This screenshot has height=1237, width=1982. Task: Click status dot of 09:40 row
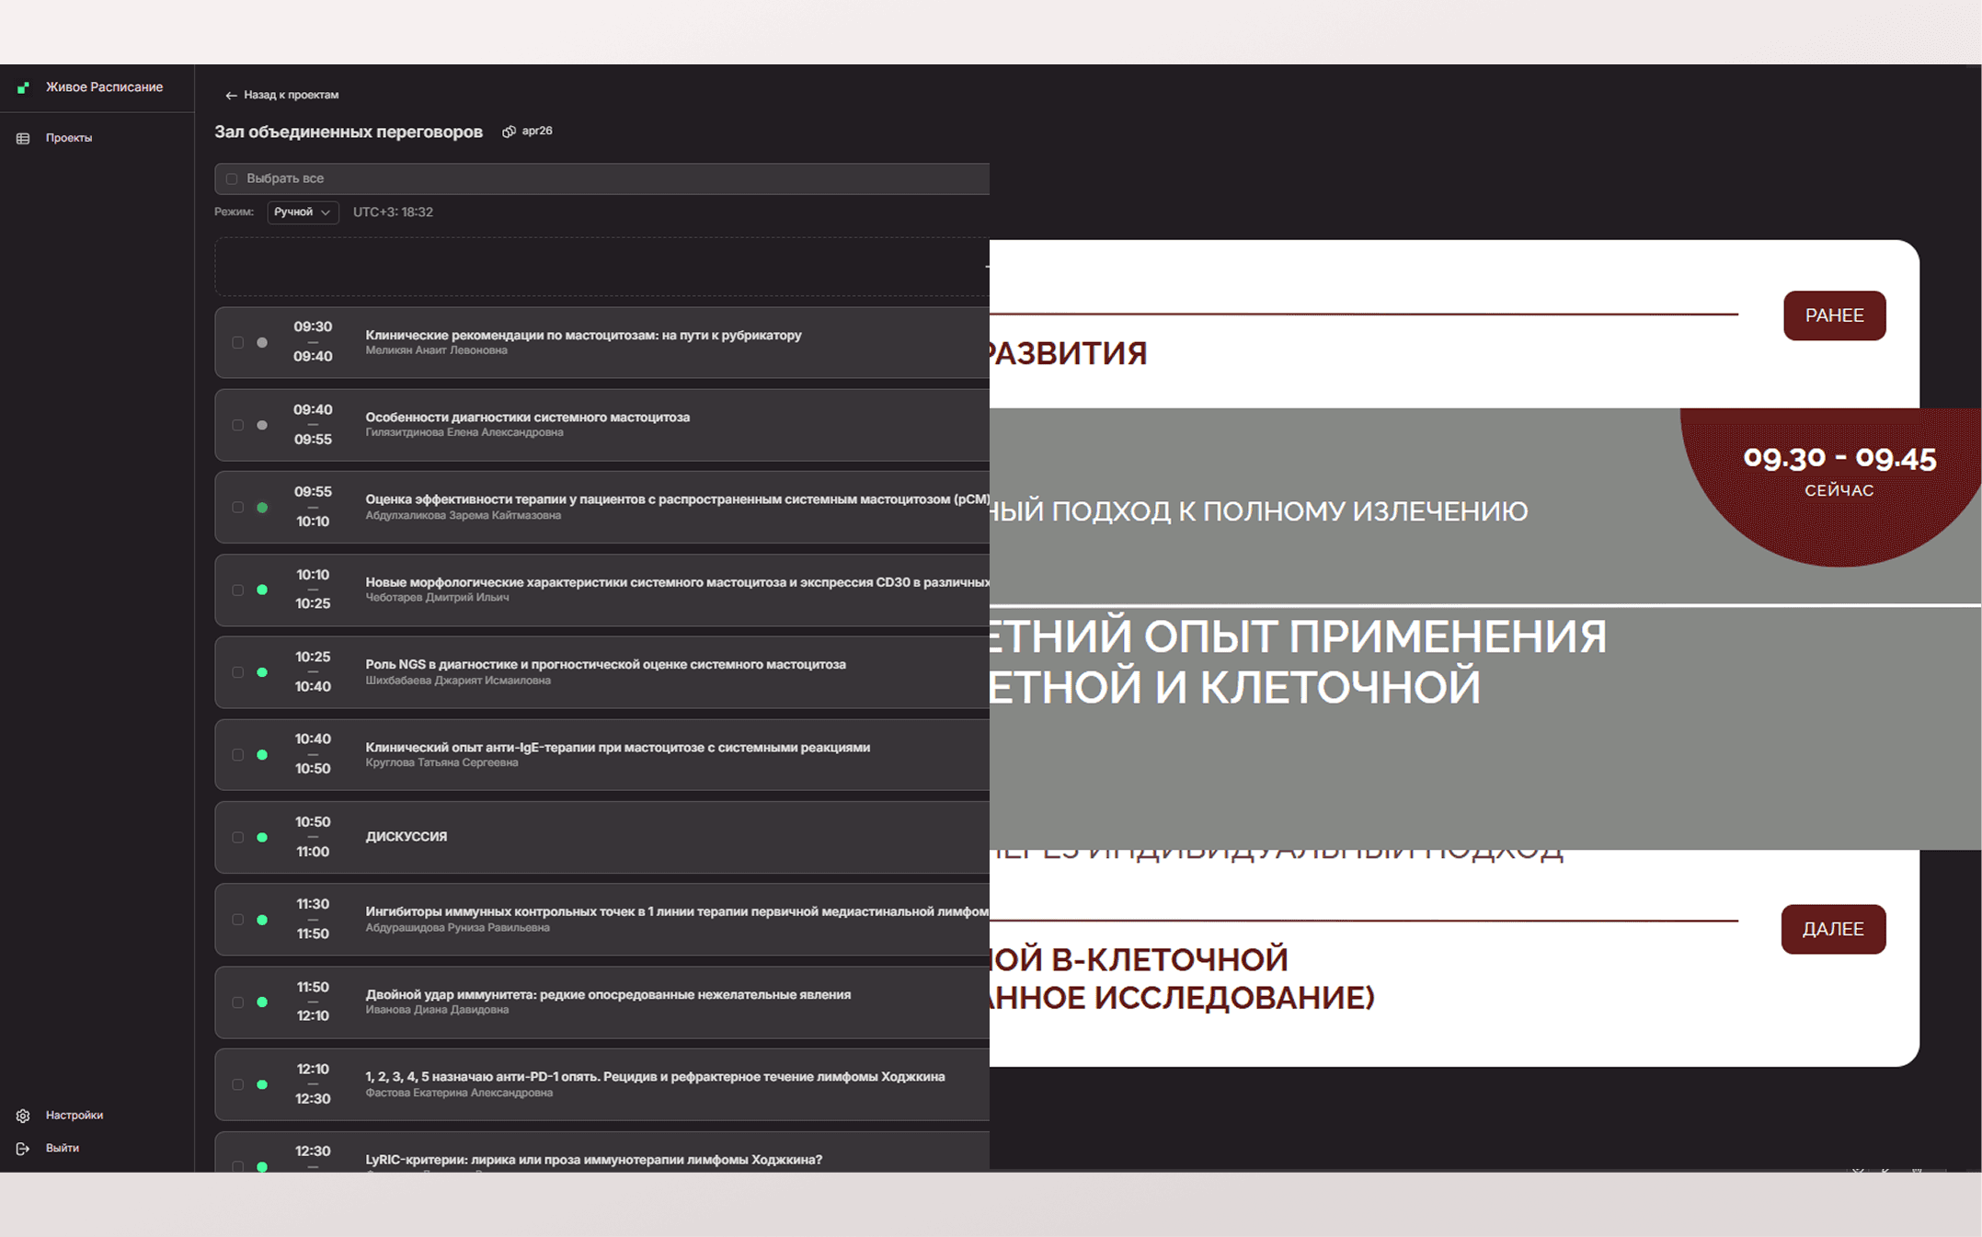tap(262, 425)
